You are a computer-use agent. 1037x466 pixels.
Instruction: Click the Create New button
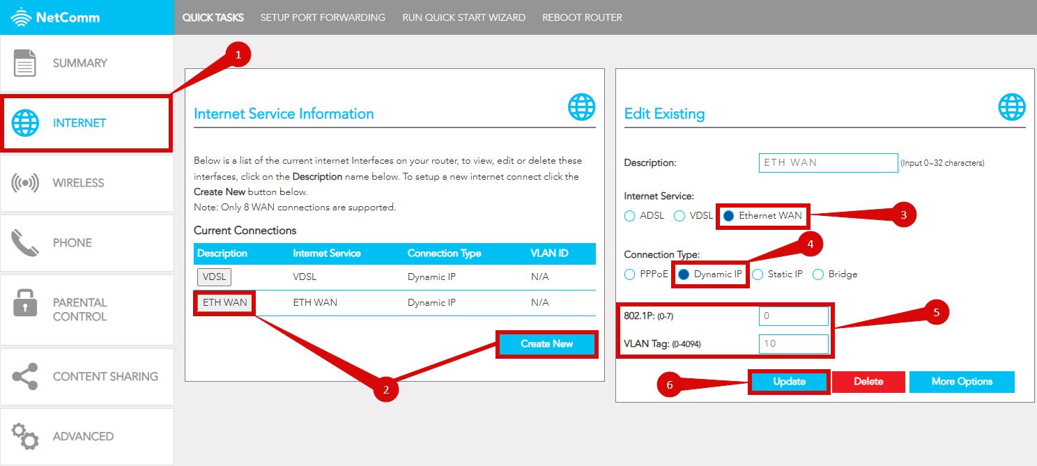point(547,344)
